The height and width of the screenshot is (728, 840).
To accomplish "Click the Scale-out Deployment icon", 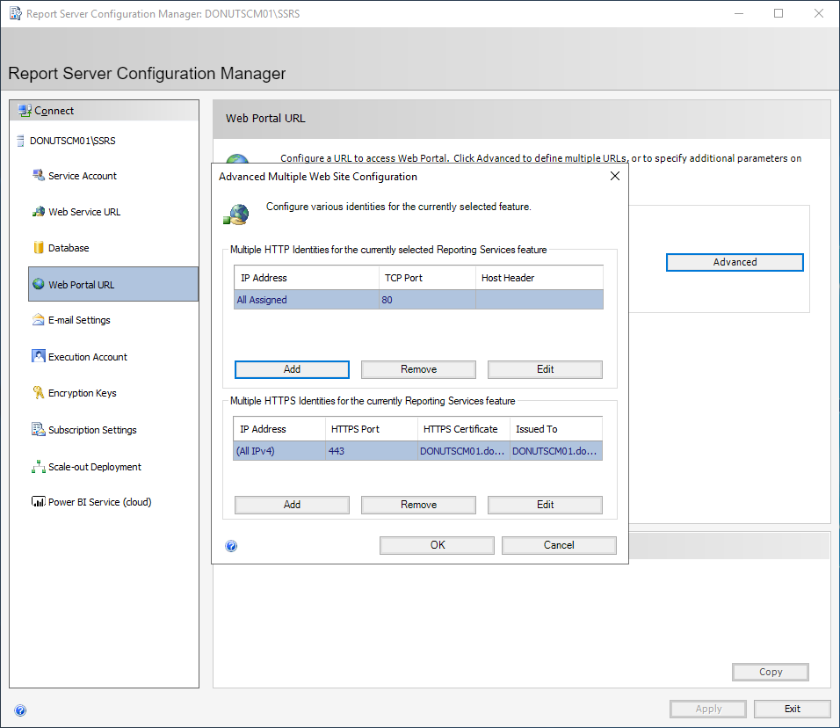I will click(38, 466).
